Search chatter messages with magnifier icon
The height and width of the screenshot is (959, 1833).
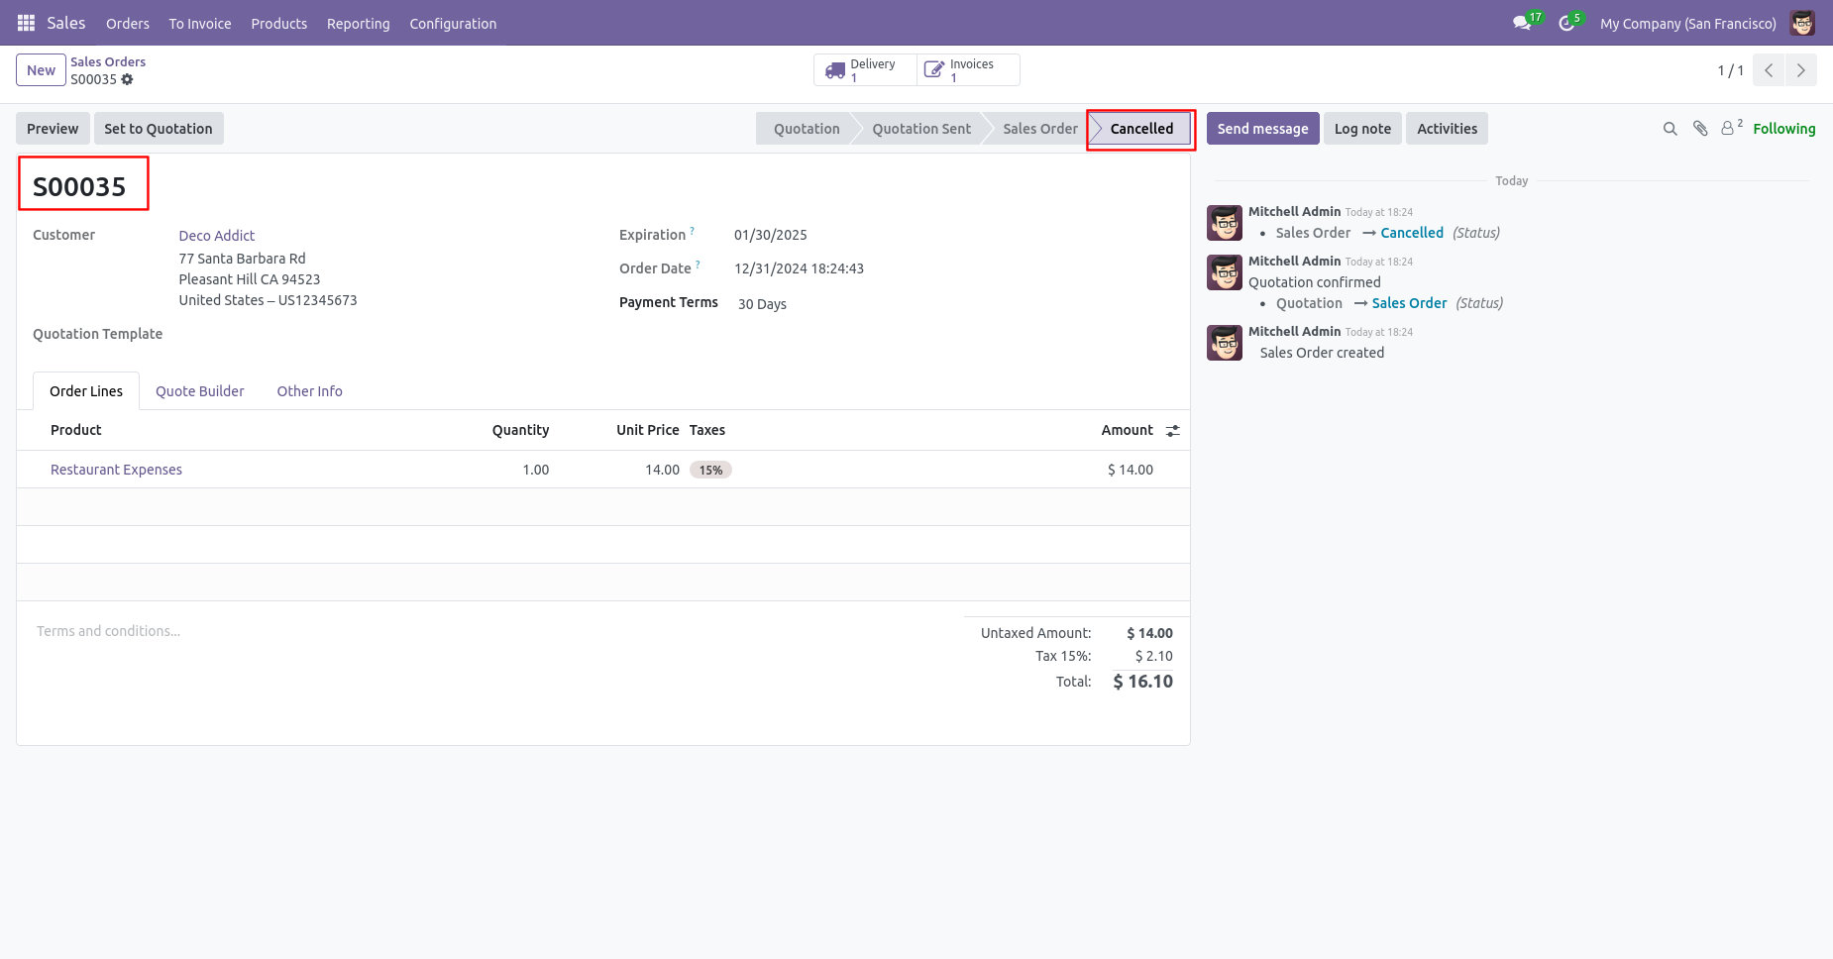coord(1670,129)
